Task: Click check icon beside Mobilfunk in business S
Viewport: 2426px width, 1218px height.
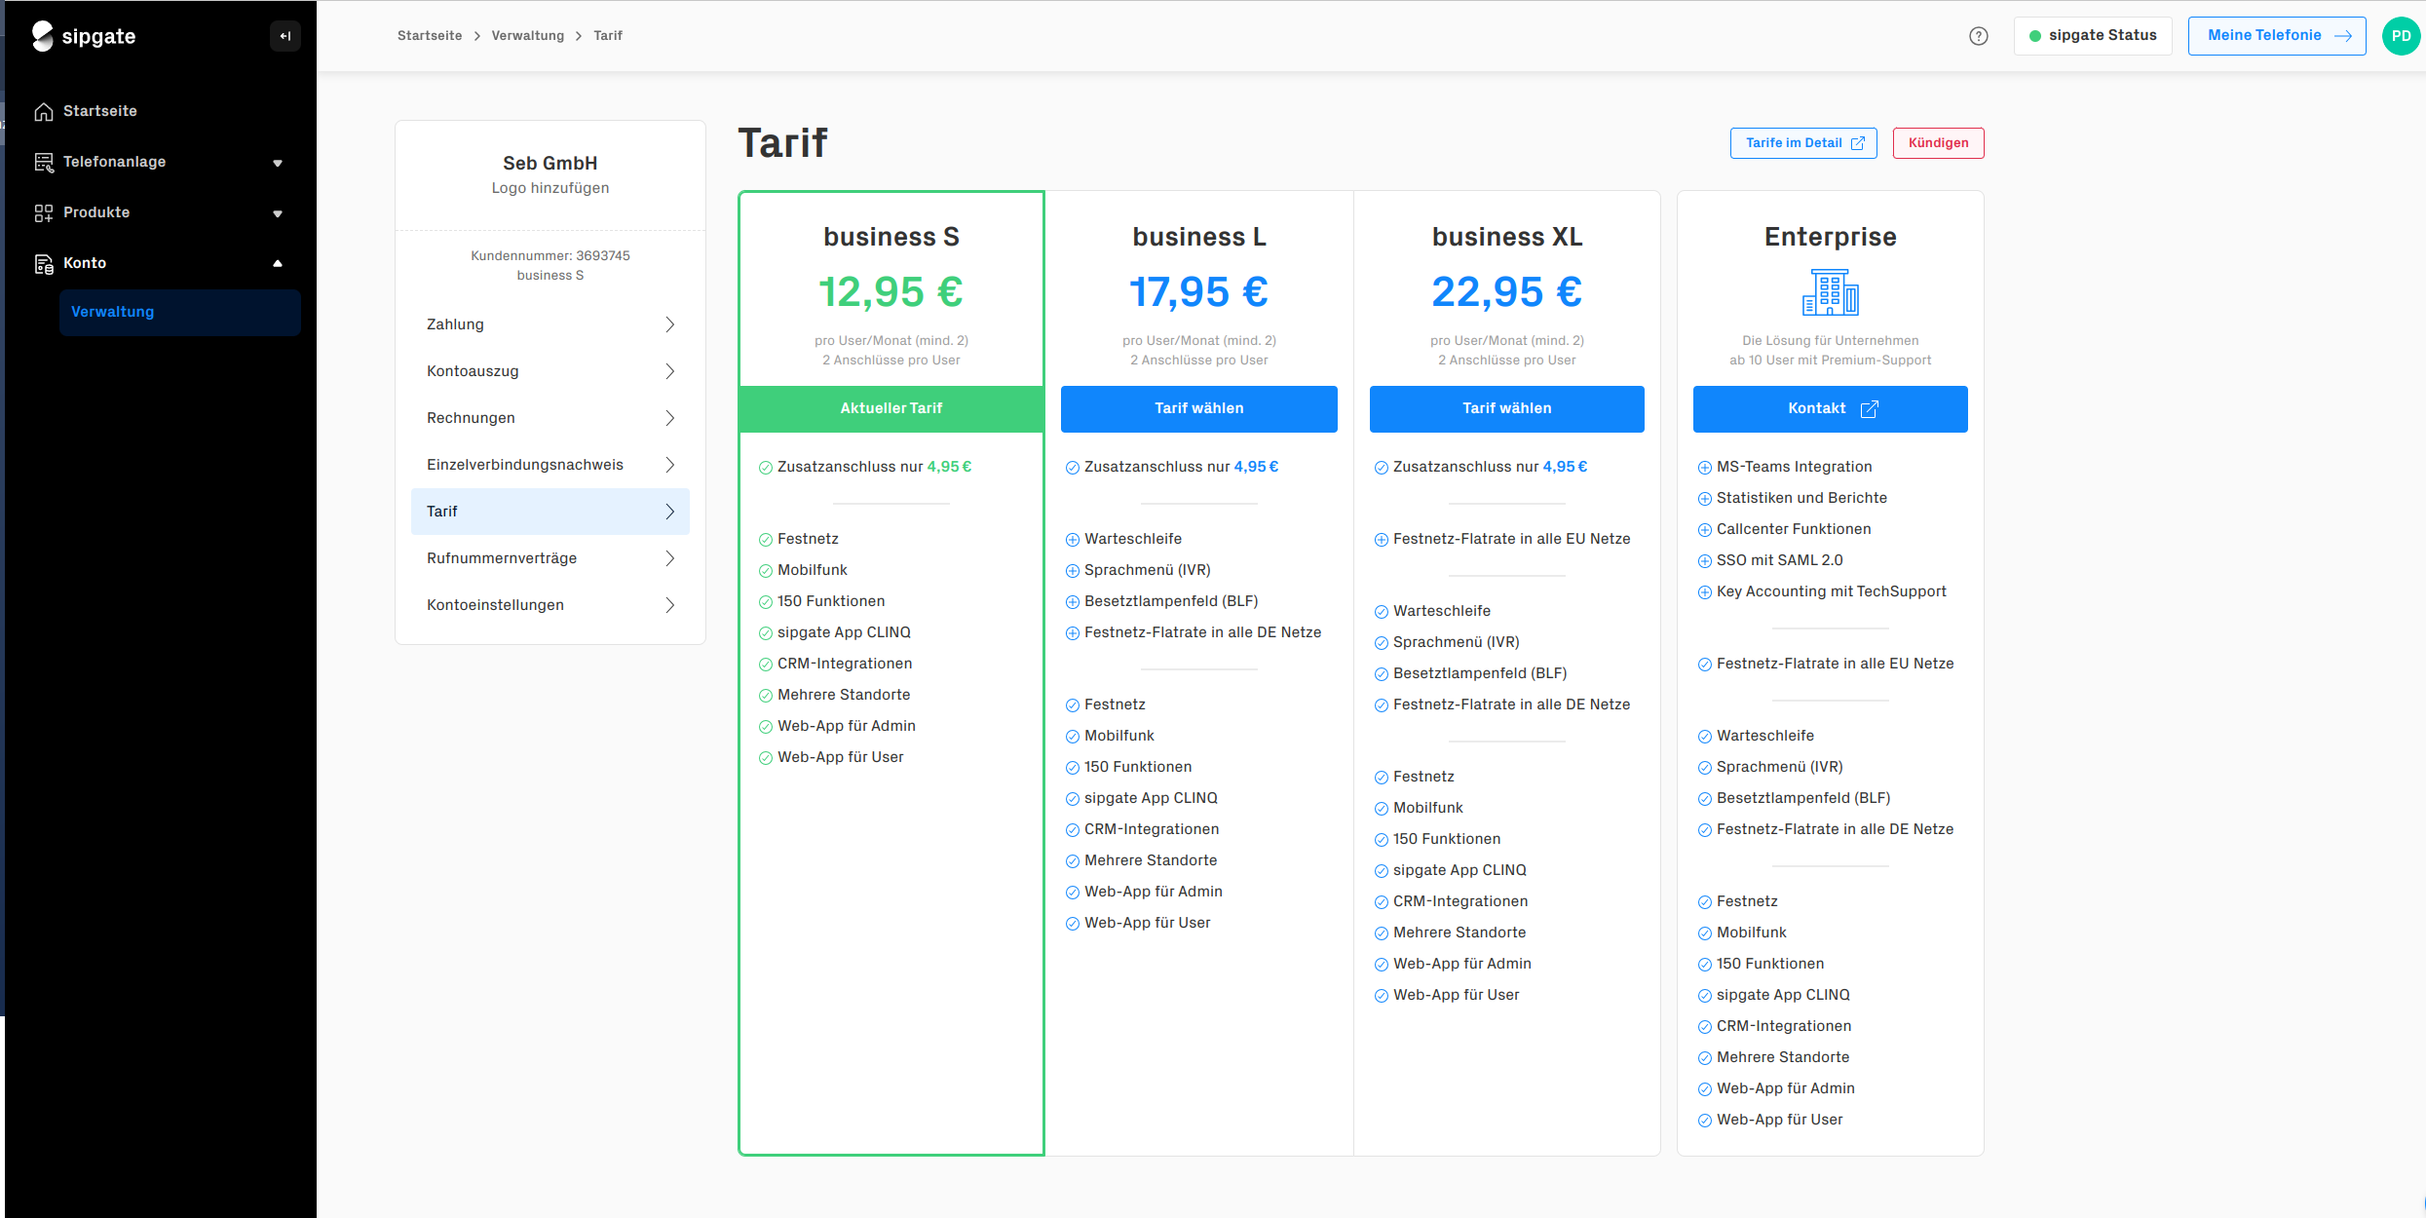Action: coord(766,571)
